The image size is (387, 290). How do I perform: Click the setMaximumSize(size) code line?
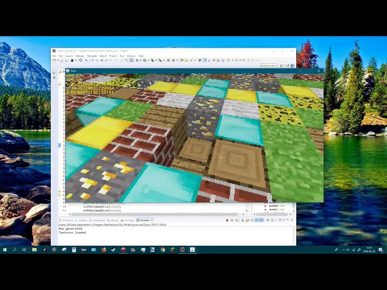pyautogui.click(x=102, y=211)
